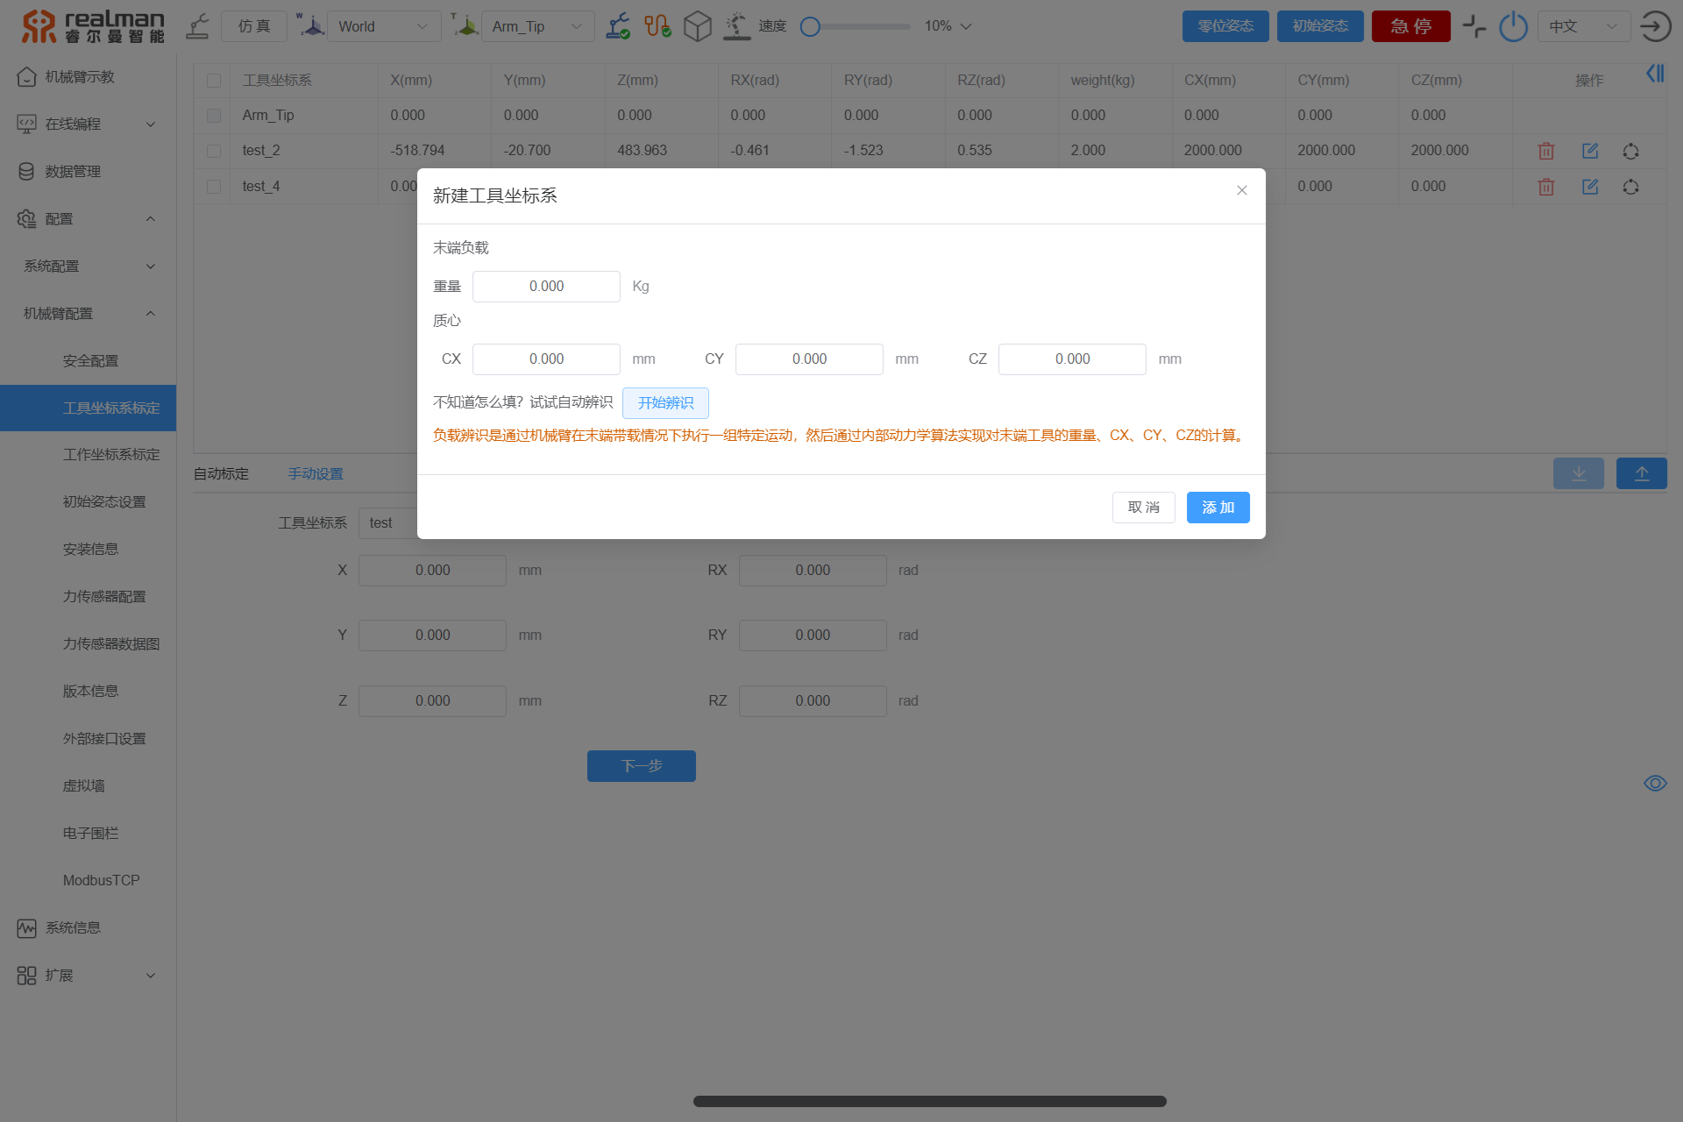Click the tool frame icon beside Arm_Tip

pyautogui.click(x=465, y=25)
